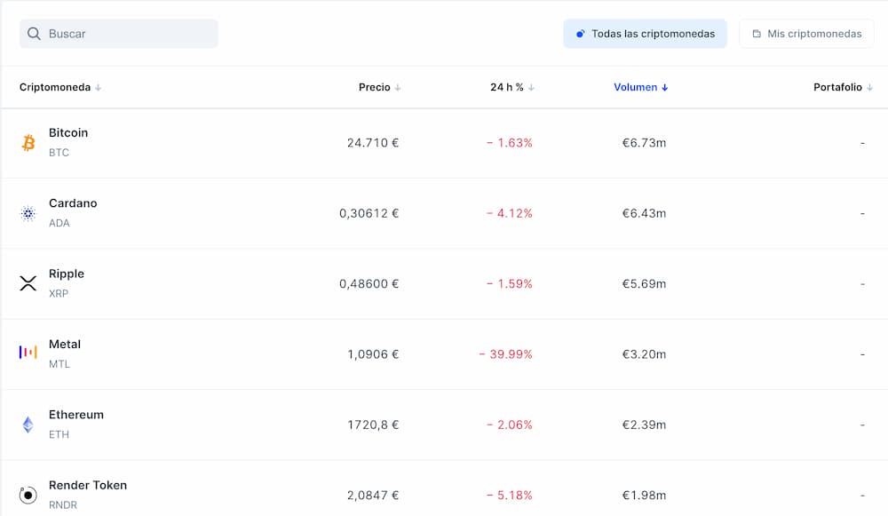Click the BTC ticker symbol
The image size is (888, 516).
[x=59, y=153]
